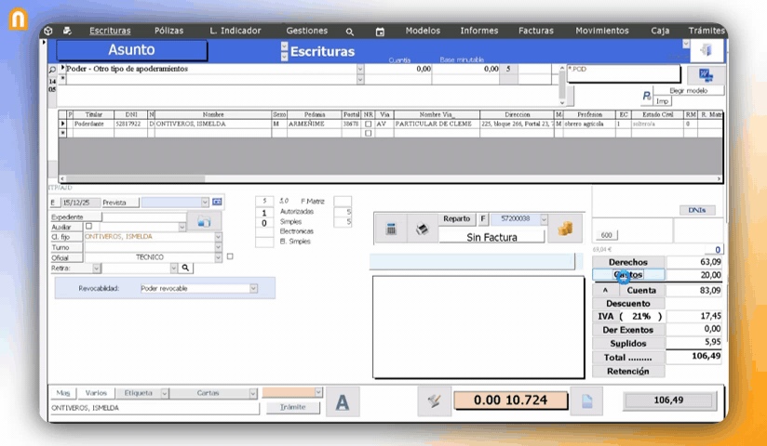Expand the Revocabilidad dropdown
Screen dimensions: 767x446
point(253,289)
